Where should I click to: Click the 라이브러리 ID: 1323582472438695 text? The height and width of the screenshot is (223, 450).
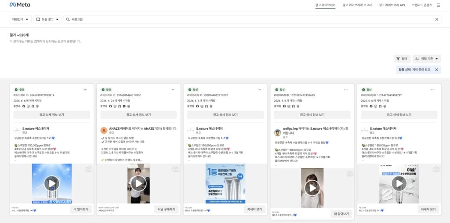[x=294, y=95]
